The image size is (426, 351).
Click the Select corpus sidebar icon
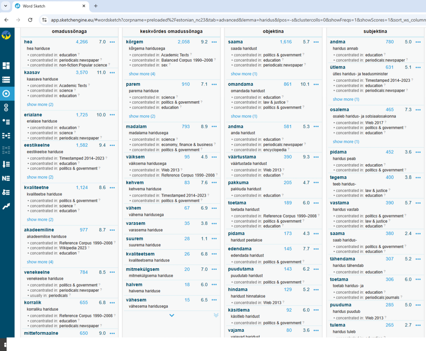coord(6,80)
